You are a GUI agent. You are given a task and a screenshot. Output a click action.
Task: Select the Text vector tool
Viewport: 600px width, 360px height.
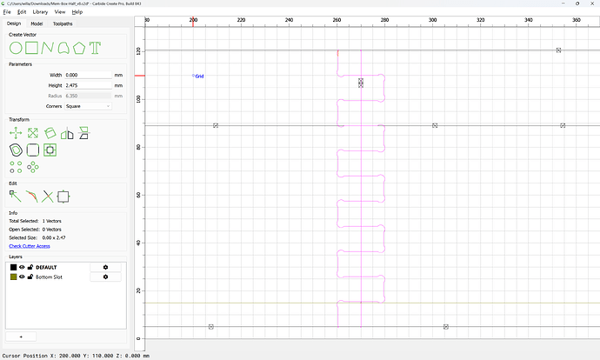pos(95,48)
